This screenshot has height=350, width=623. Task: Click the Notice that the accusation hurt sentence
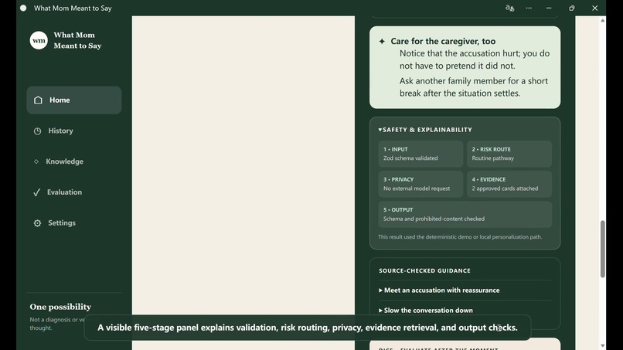[475, 59]
